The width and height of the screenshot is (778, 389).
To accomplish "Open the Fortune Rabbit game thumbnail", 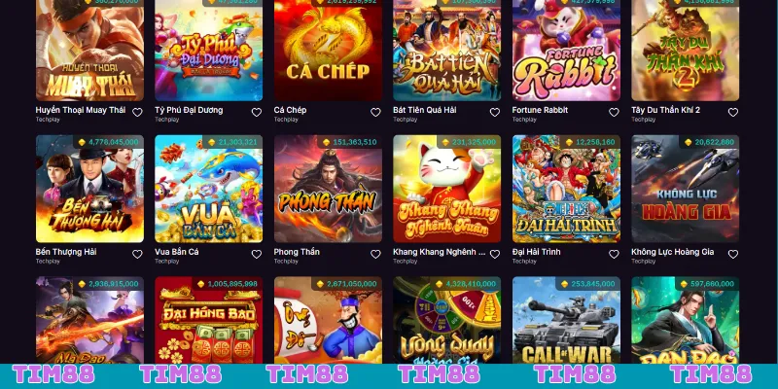I will pos(566,51).
